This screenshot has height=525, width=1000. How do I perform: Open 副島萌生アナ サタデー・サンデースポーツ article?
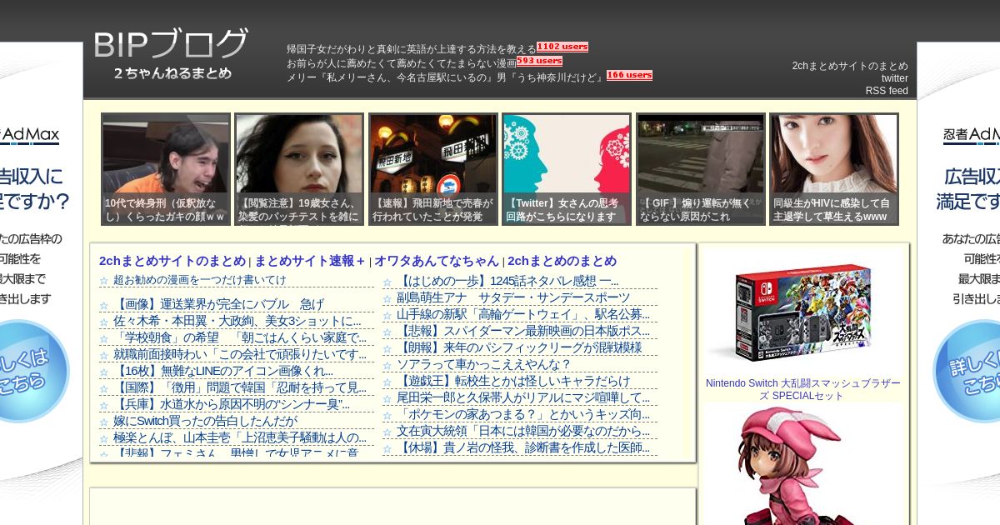pyautogui.click(x=513, y=297)
